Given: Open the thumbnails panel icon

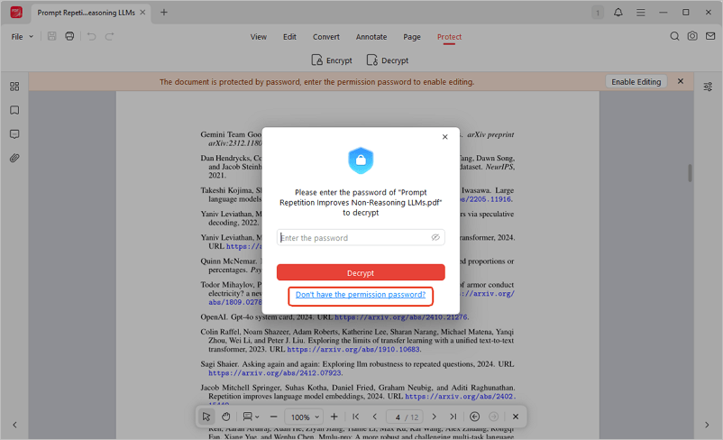Looking at the screenshot, I should click(14, 87).
